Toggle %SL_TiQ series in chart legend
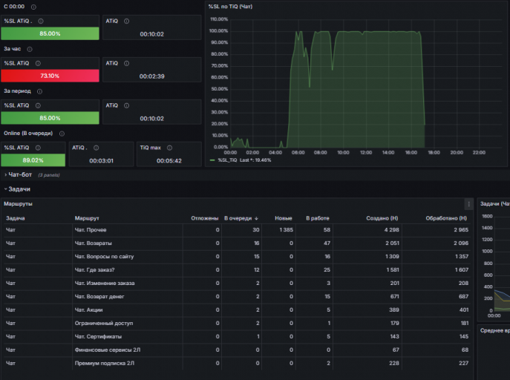Viewport: 510px width, 380px height. [x=227, y=160]
